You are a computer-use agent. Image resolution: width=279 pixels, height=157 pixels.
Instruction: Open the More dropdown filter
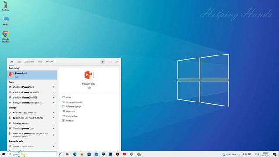click(49, 62)
